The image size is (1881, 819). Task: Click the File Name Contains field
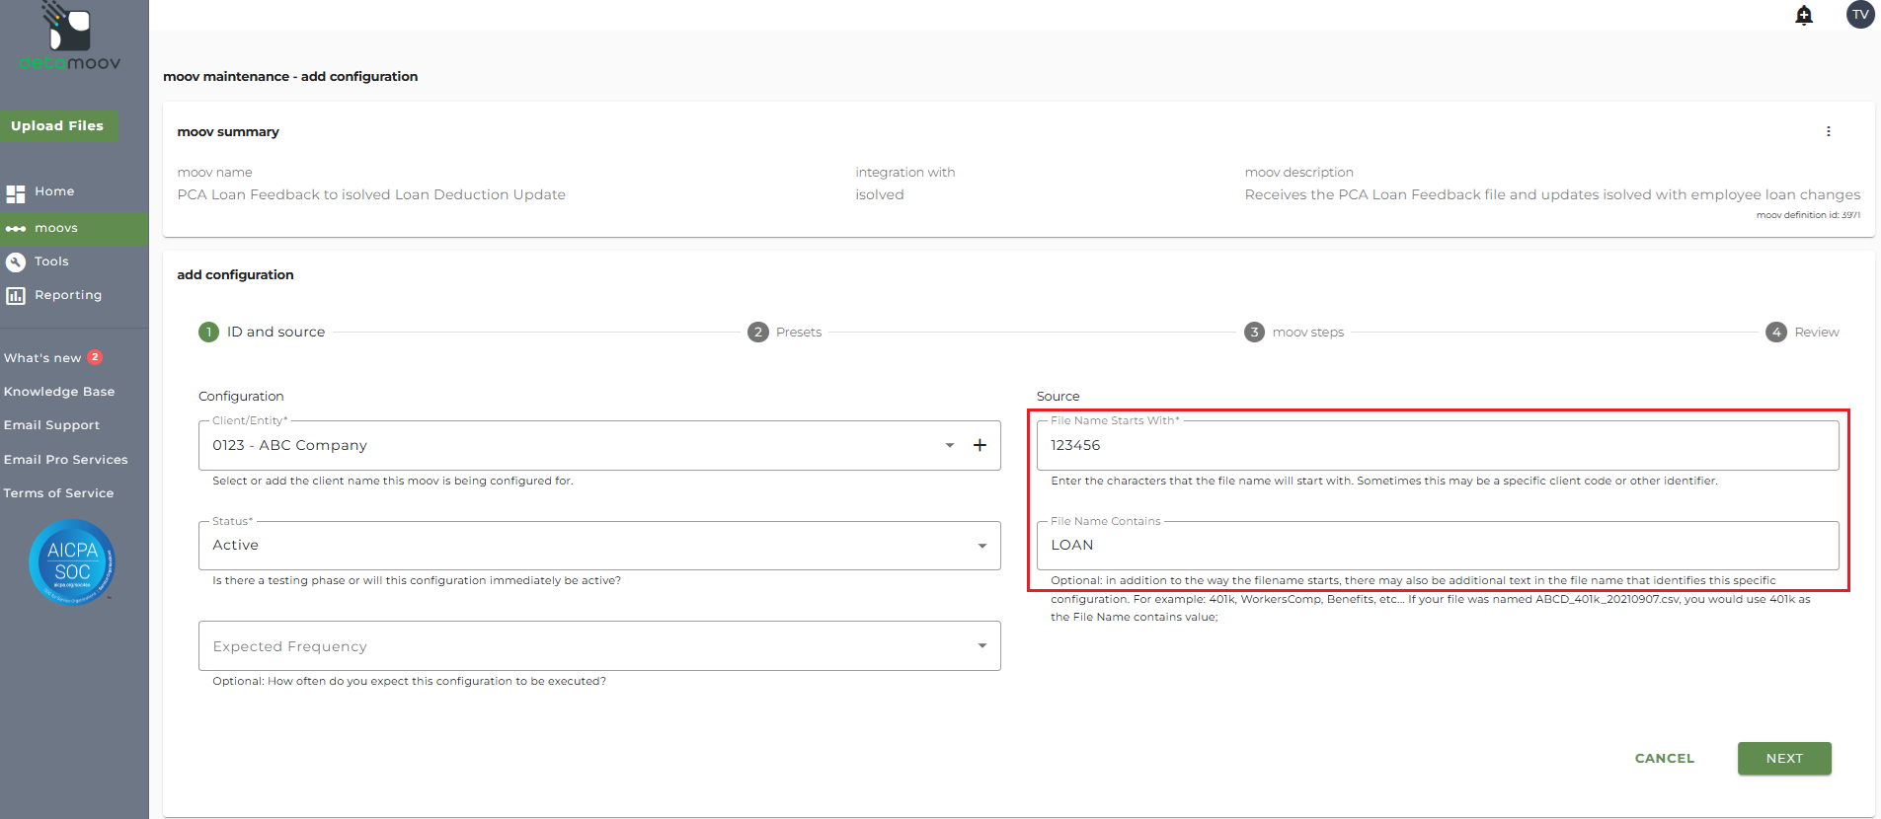tap(1437, 546)
